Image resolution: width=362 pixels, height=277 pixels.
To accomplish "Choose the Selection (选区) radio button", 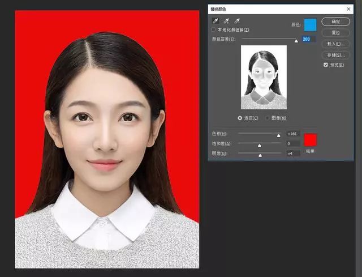I will [240, 118].
